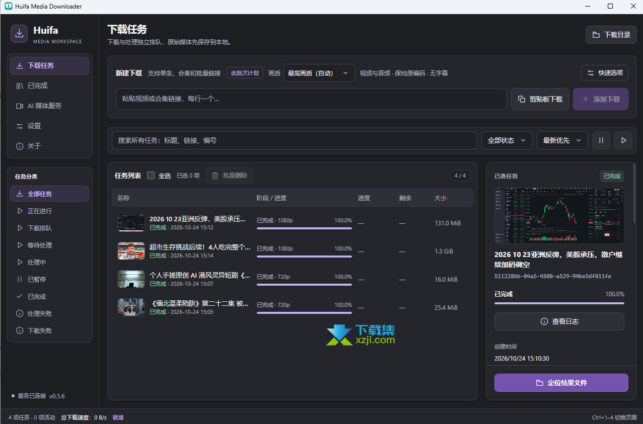Open 最新优先 sort dropdown
Image resolution: width=643 pixels, height=424 pixels.
point(562,140)
